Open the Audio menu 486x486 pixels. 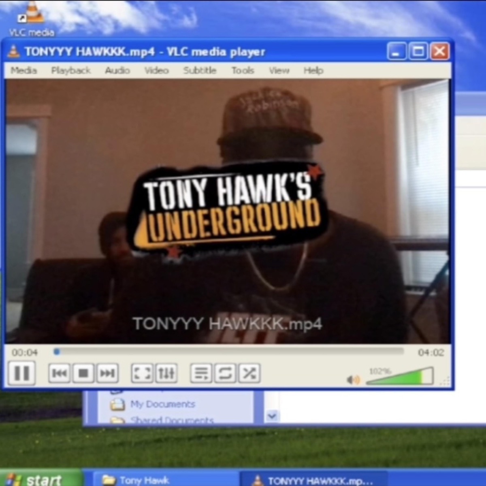pyautogui.click(x=117, y=70)
